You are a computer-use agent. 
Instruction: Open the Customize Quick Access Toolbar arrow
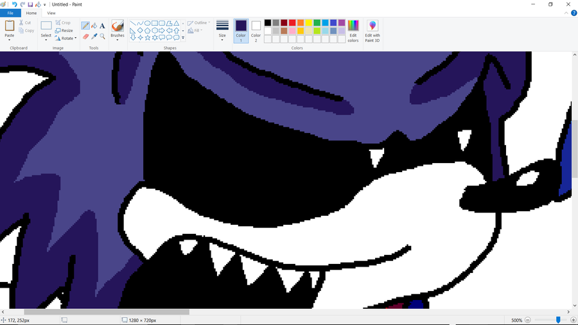click(44, 4)
